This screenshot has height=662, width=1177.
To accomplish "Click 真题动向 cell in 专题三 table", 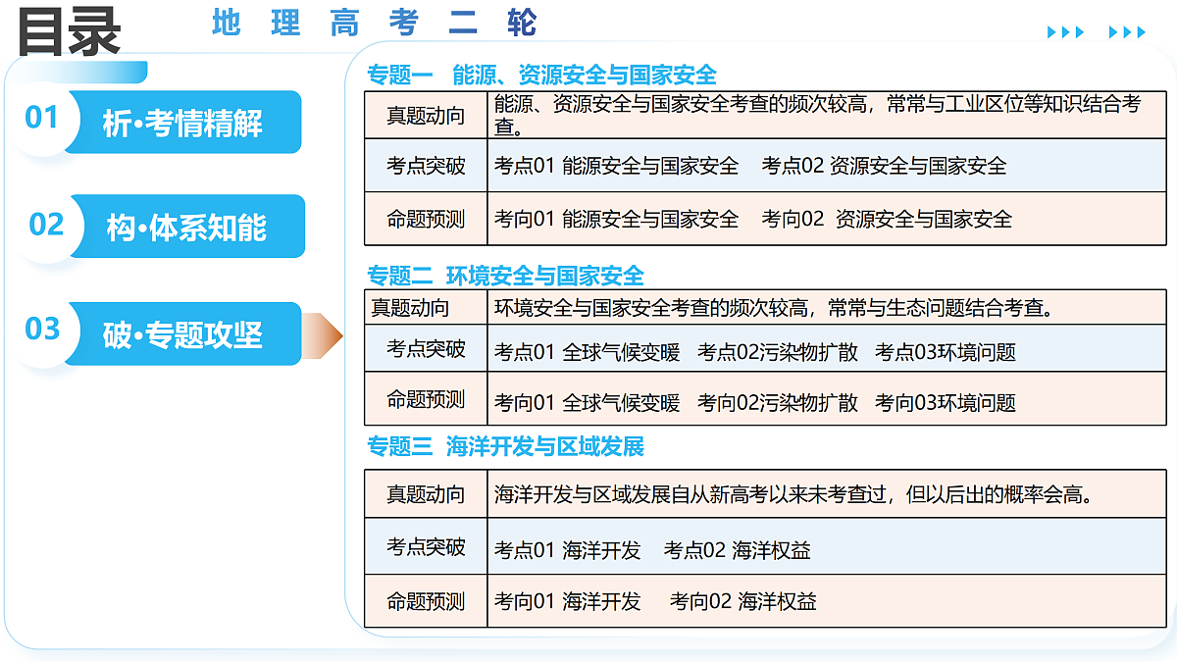I will [x=426, y=494].
